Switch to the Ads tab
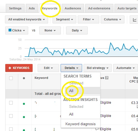 point(32,8)
